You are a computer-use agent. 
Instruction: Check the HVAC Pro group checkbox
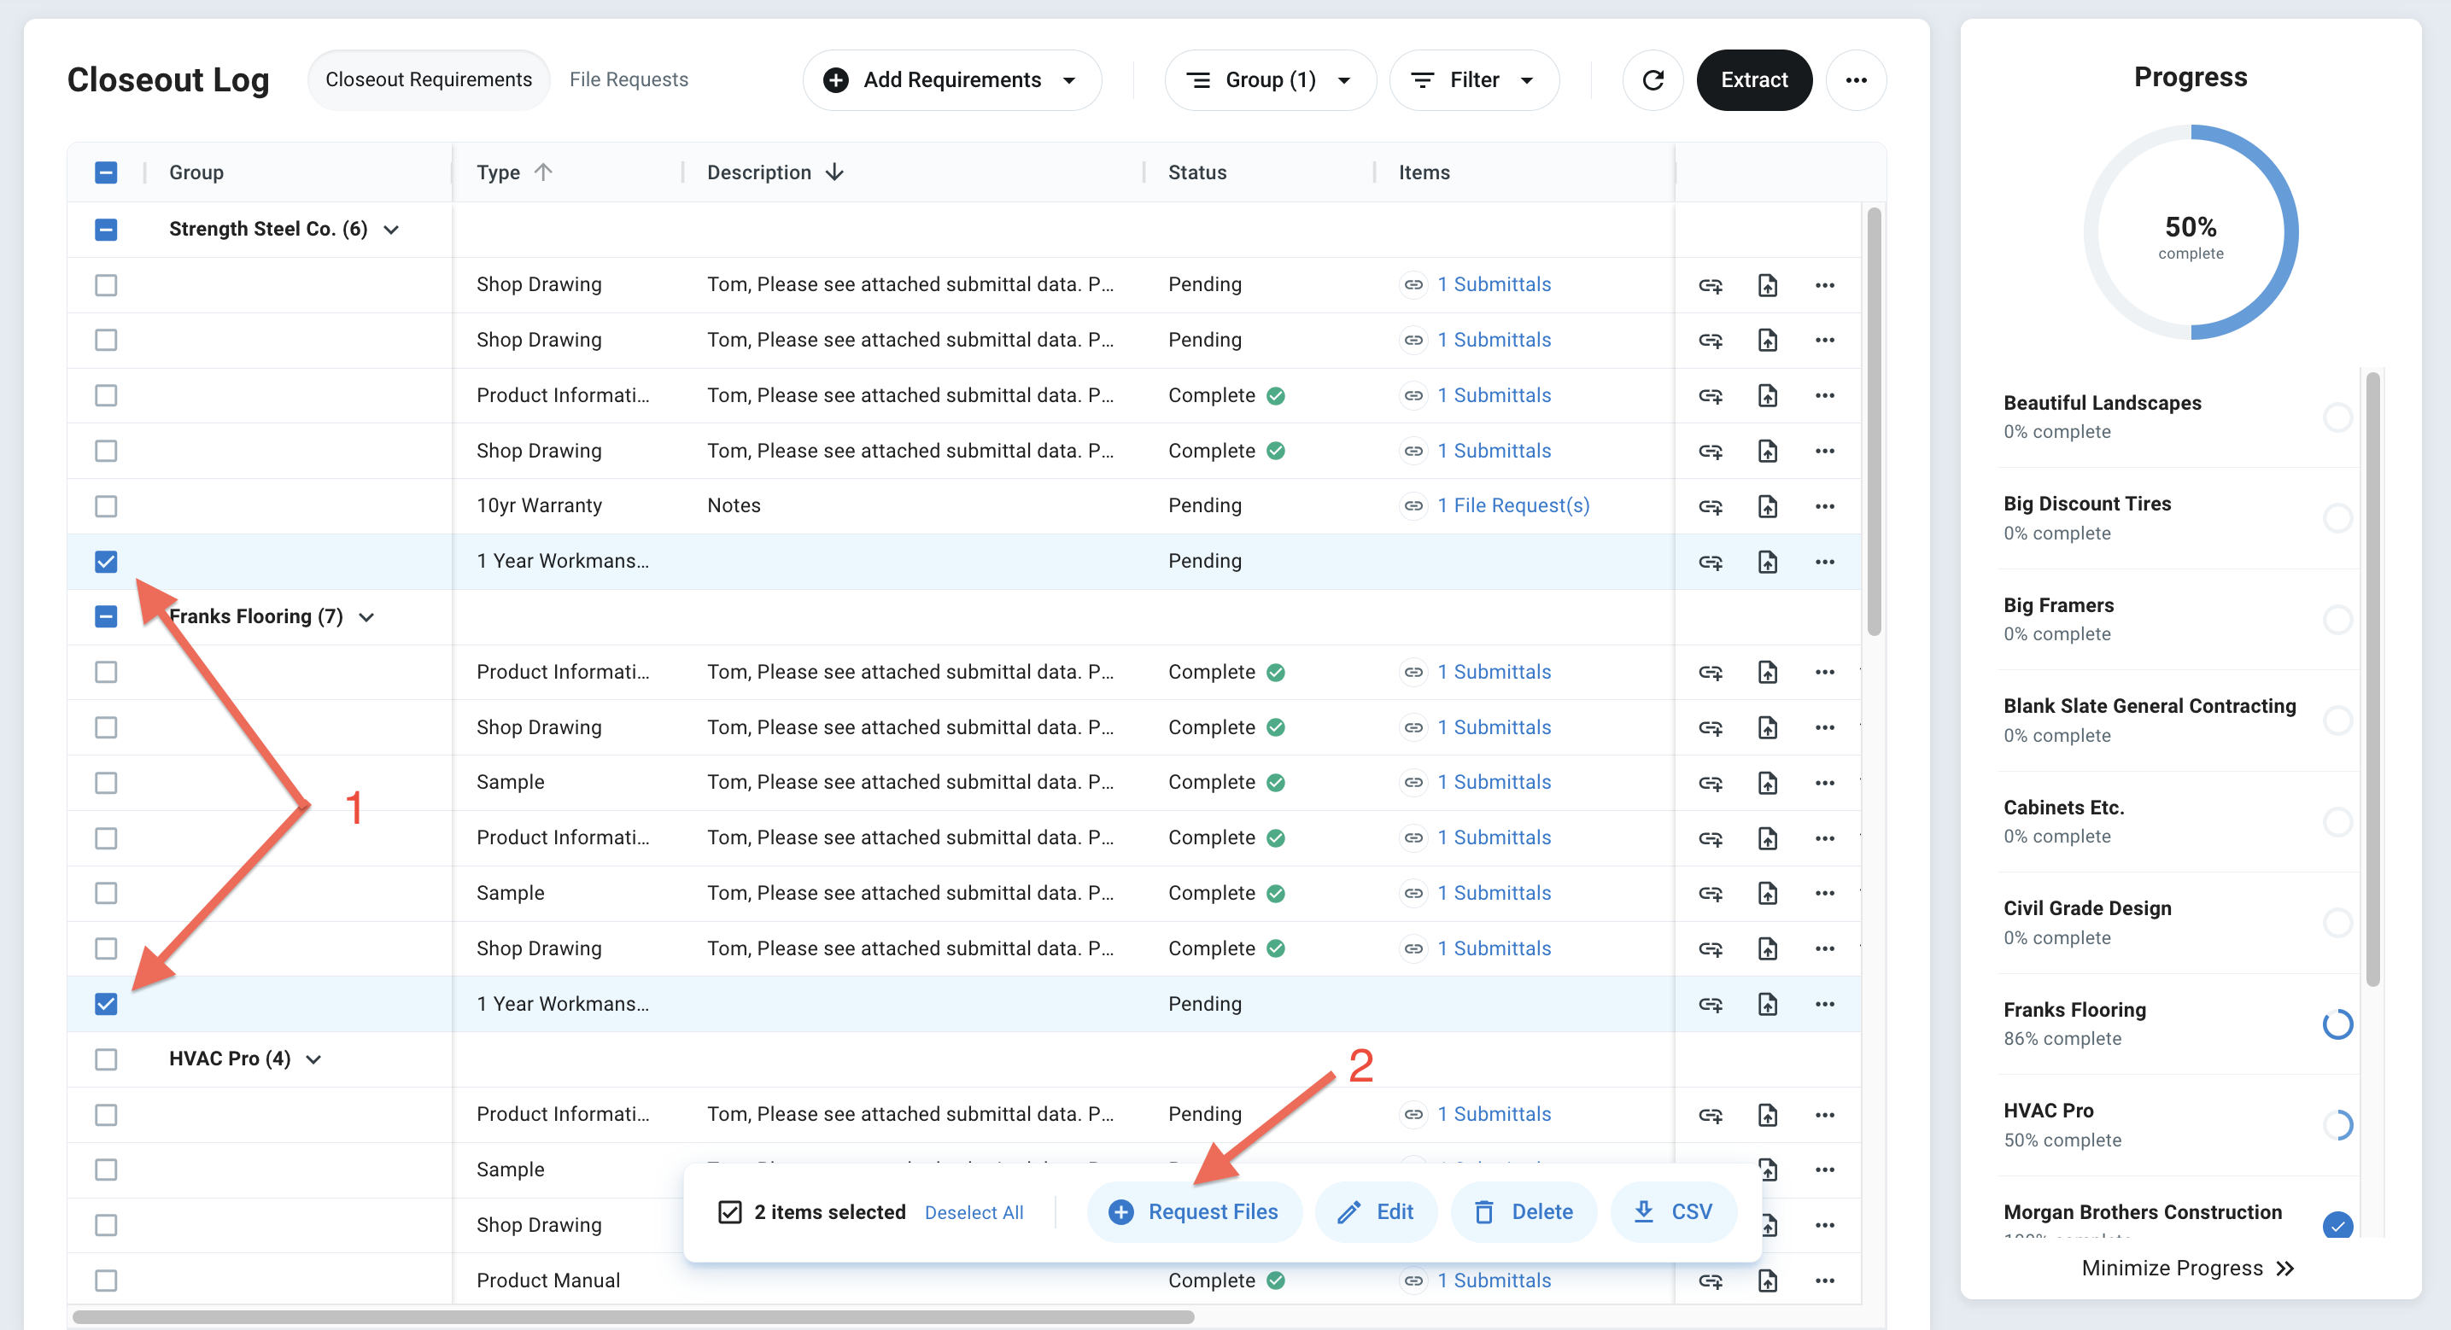click(x=106, y=1059)
